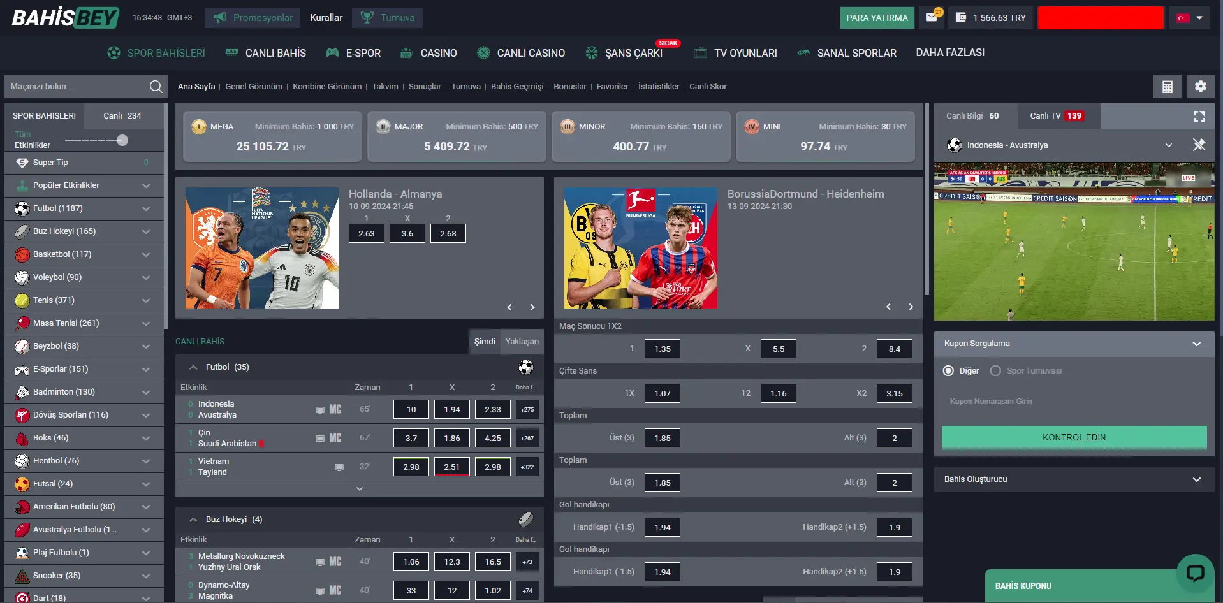Open the messages envelope icon

932,17
